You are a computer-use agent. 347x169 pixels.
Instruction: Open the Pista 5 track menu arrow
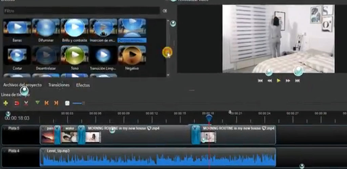[x=5, y=128]
